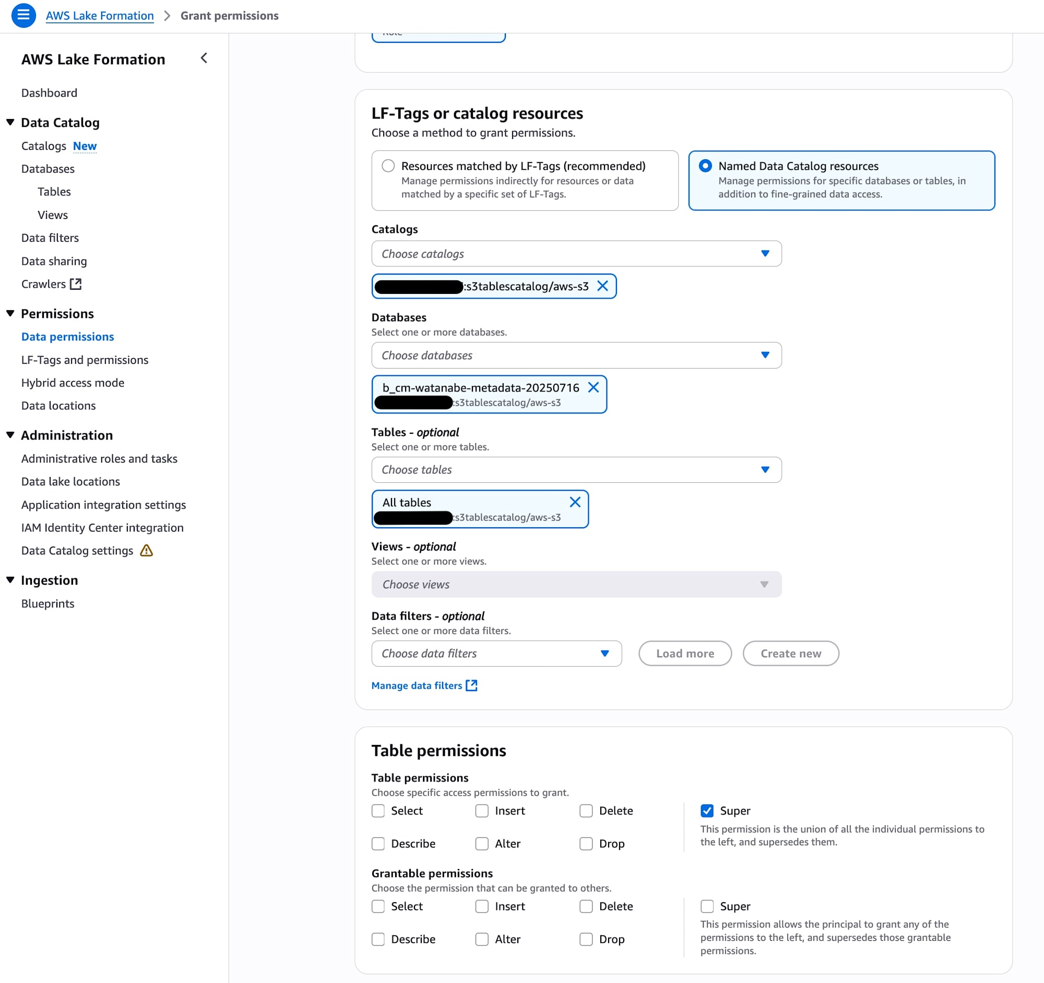Remove the All tables chip
Screen dimensions: 1044x983
click(x=575, y=502)
